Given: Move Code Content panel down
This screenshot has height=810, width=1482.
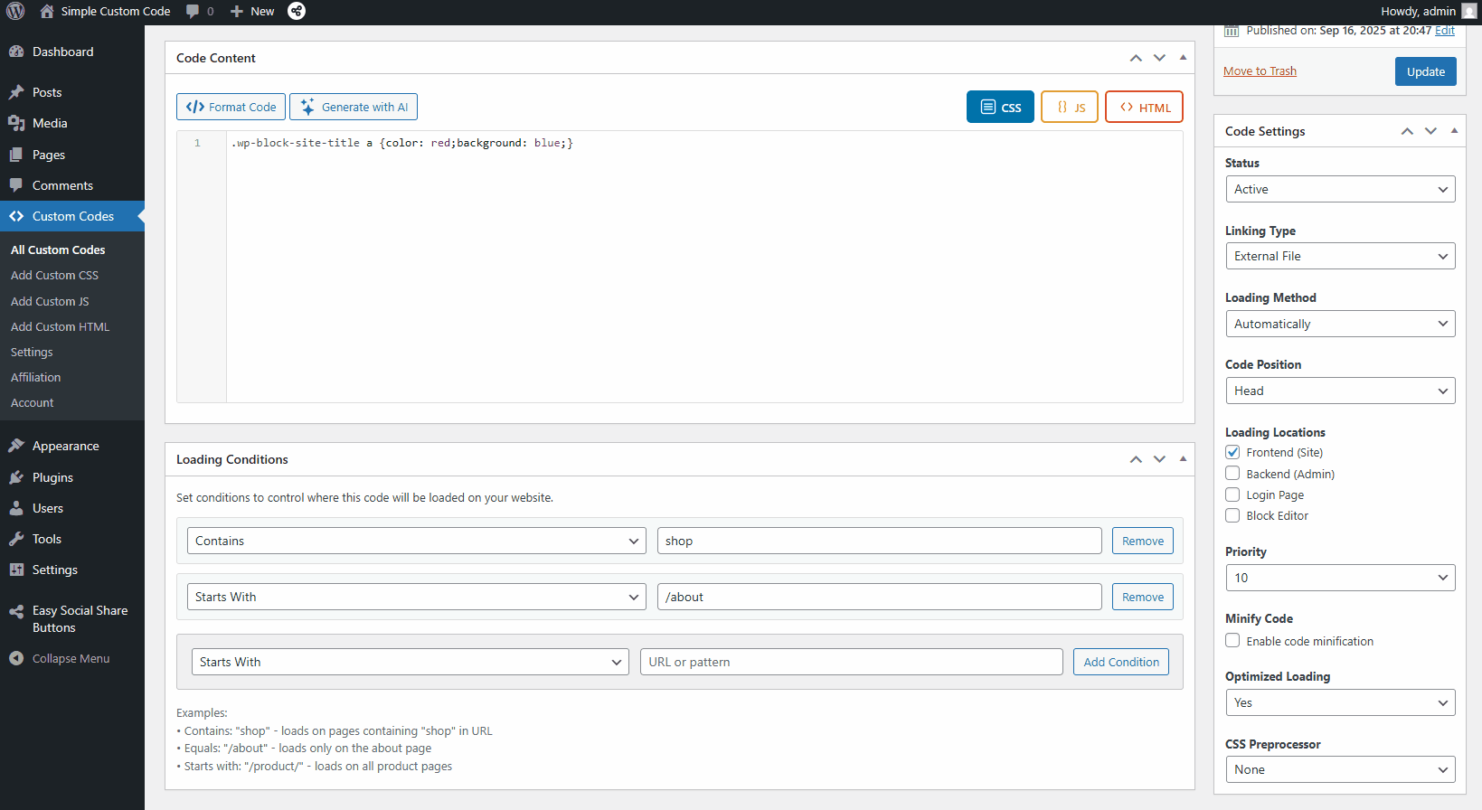Looking at the screenshot, I should [x=1159, y=58].
